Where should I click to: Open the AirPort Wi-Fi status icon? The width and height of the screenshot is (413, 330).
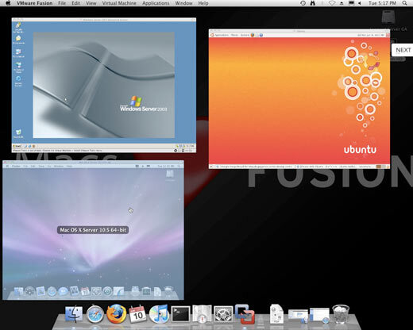coord(332,3)
